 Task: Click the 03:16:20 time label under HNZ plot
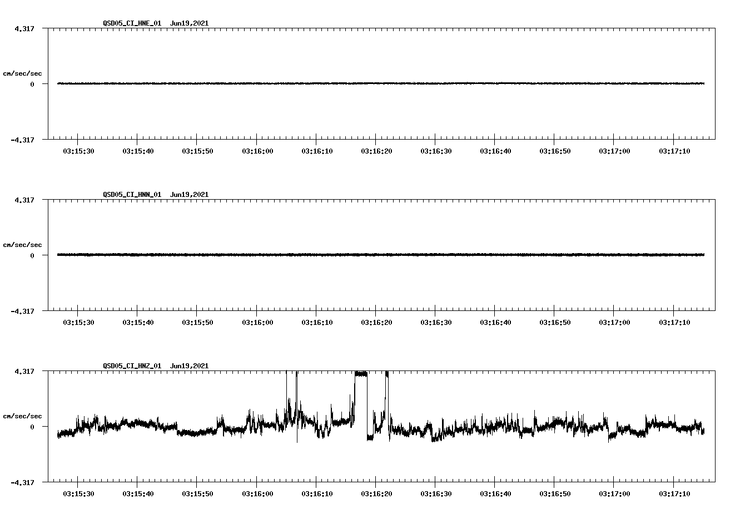376,493
